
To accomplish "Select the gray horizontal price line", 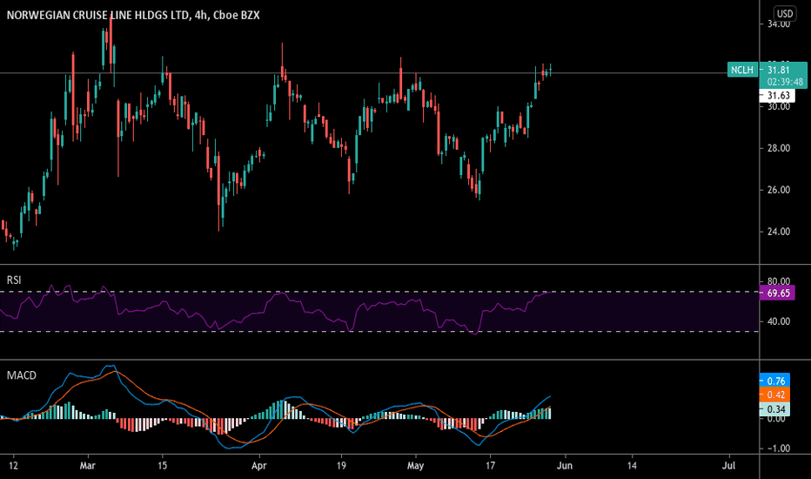I will point(379,73).
